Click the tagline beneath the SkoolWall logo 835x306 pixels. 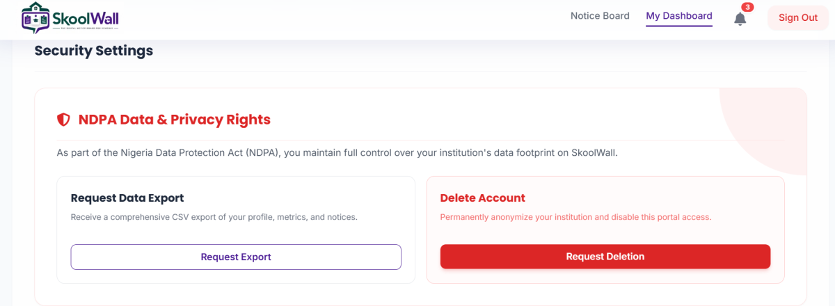coord(86,28)
